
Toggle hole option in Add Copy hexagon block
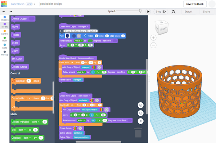click(x=99, y=67)
